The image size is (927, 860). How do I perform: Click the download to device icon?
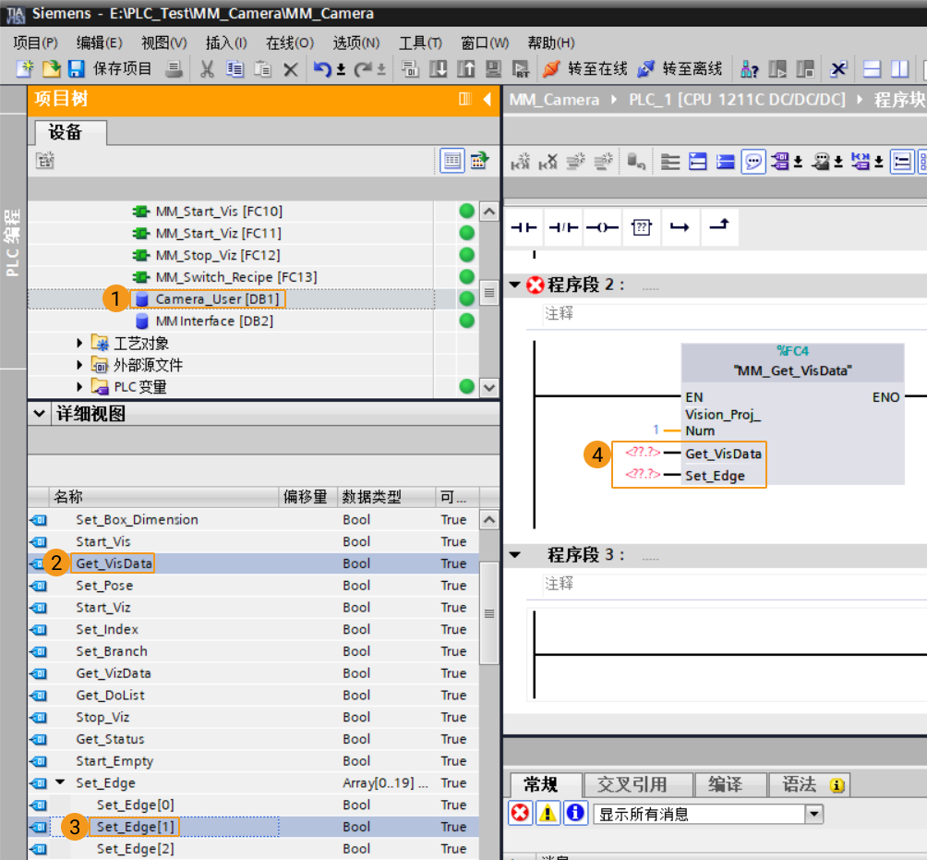(x=438, y=69)
